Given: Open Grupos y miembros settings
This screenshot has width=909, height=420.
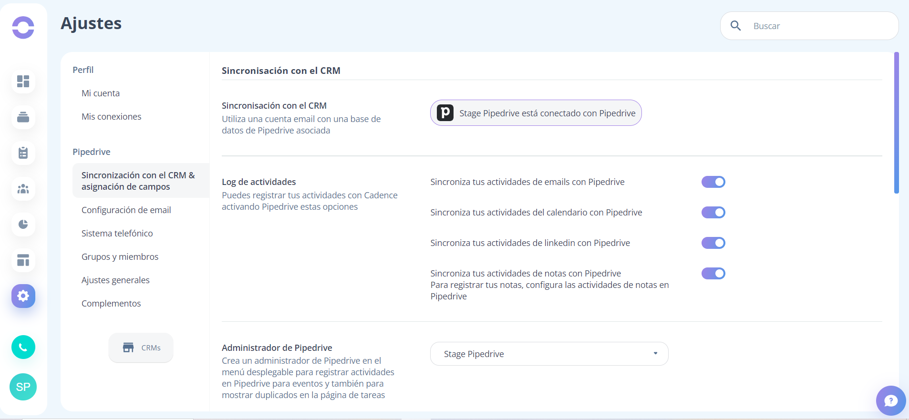Looking at the screenshot, I should (x=120, y=256).
